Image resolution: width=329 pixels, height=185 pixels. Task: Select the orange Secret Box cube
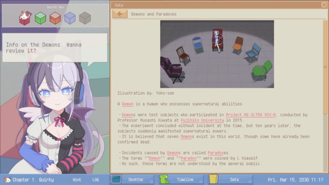[55, 18]
